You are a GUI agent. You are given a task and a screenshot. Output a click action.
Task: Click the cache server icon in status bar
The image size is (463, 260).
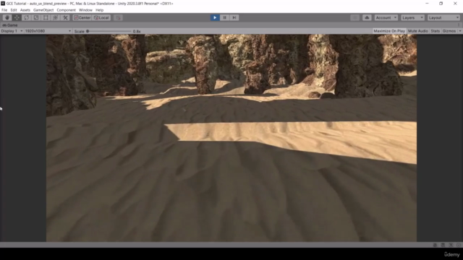click(443, 245)
